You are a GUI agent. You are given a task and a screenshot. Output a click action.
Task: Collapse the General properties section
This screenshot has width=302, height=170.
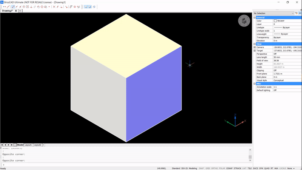click(254, 17)
